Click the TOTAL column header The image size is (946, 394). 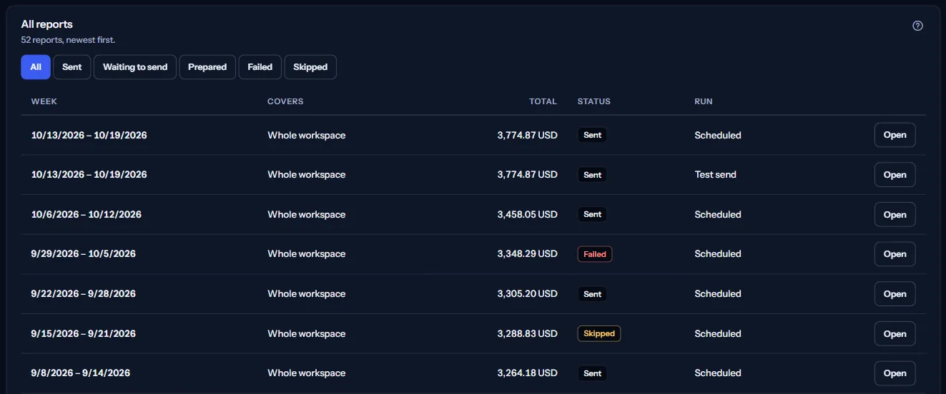click(x=543, y=101)
